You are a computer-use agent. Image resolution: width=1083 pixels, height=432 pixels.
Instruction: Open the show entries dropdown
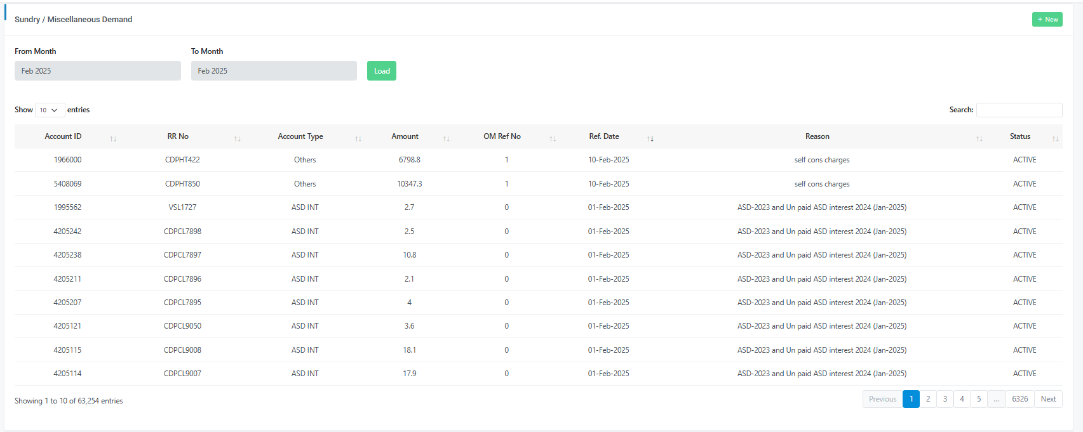pyautogui.click(x=50, y=110)
